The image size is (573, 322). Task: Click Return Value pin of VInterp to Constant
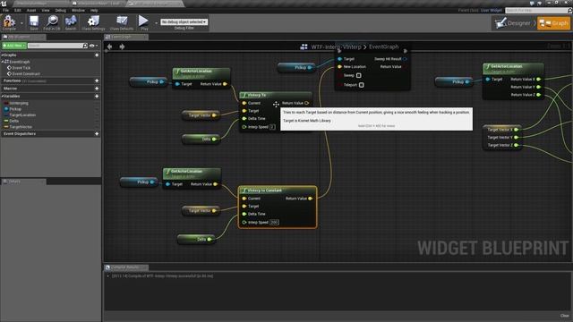click(x=311, y=199)
